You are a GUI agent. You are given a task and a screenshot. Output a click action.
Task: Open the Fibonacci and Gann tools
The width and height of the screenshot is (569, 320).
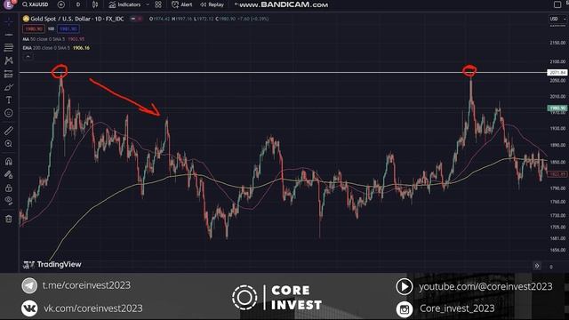click(x=9, y=47)
